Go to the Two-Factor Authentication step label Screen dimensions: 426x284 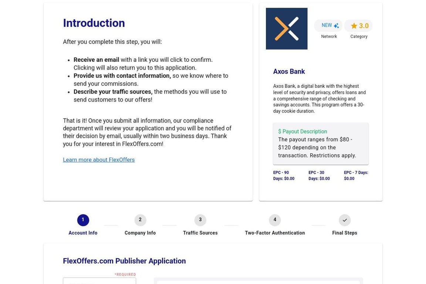[x=275, y=233]
